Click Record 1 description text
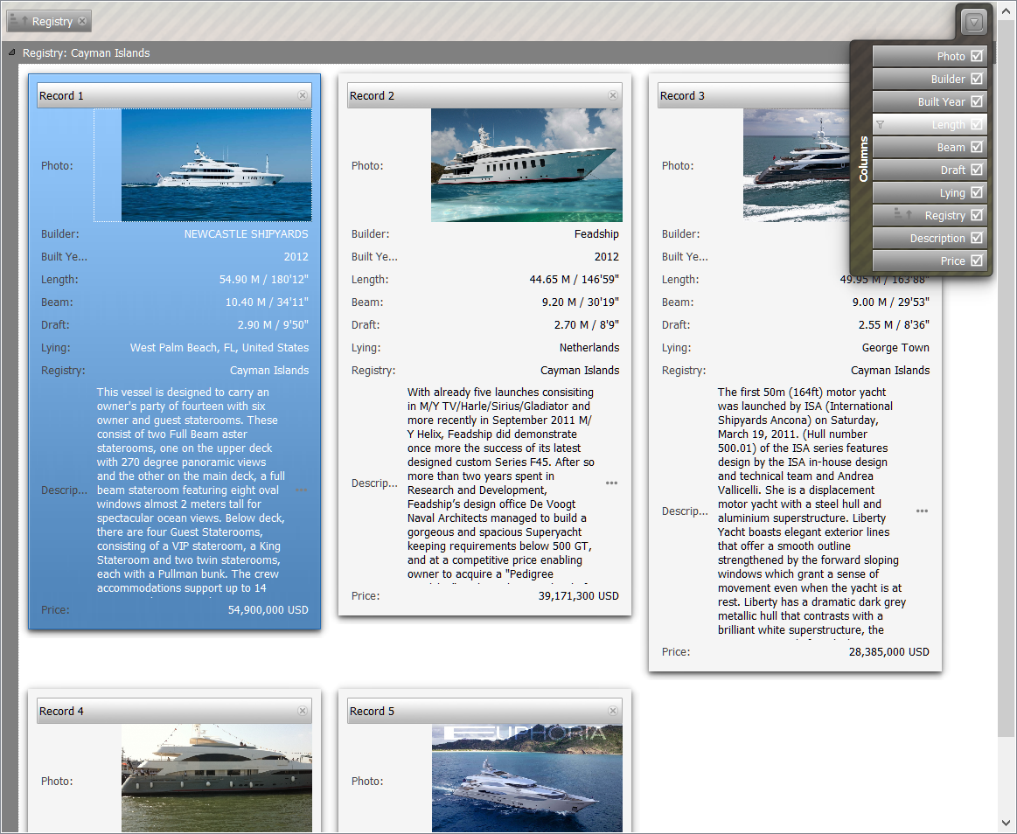 pos(192,490)
